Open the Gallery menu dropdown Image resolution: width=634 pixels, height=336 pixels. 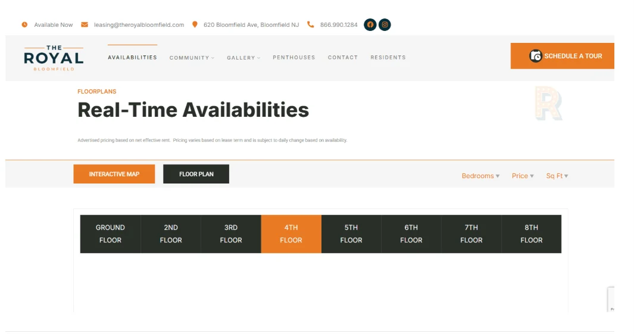click(243, 58)
